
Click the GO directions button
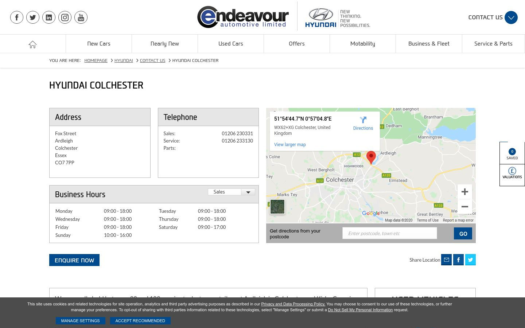[463, 234]
